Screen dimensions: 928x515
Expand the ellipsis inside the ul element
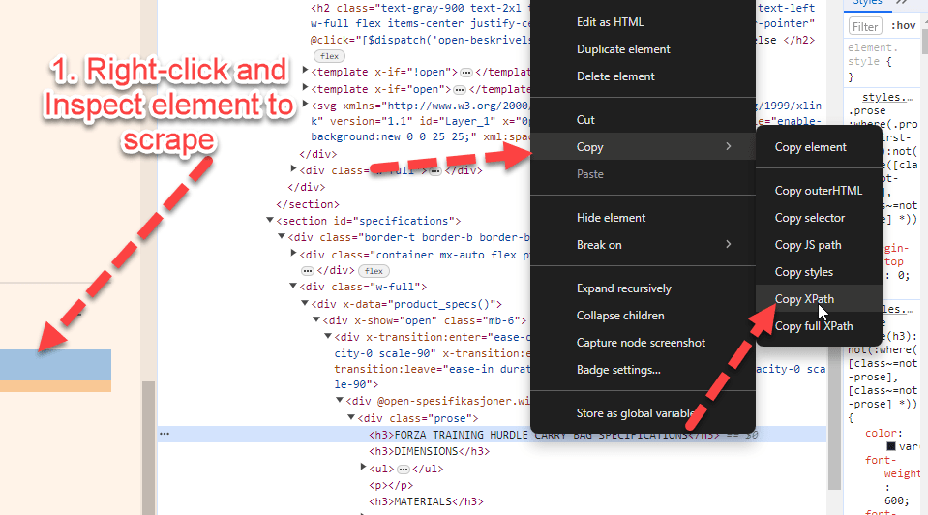point(404,468)
